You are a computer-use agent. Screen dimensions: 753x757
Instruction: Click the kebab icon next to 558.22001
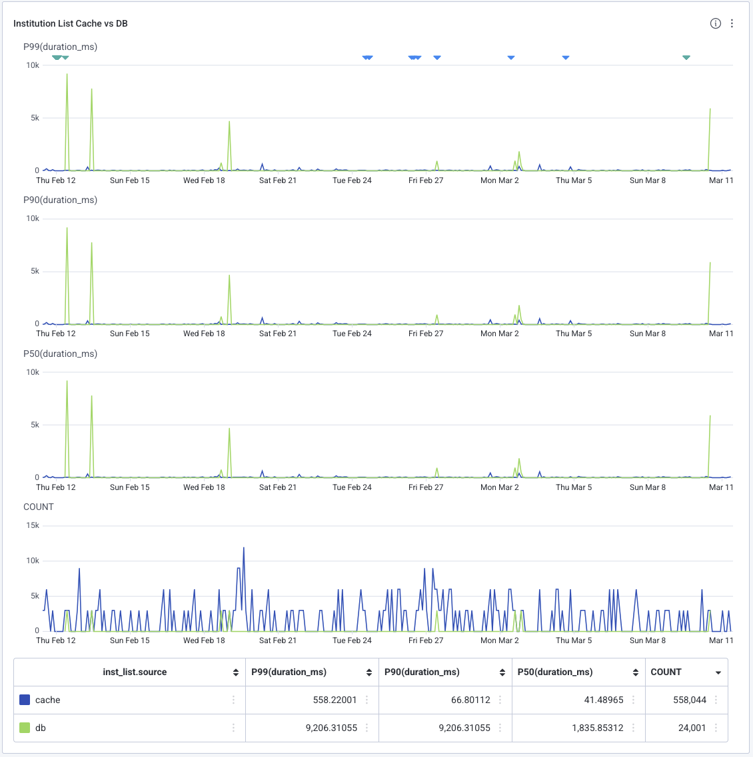[367, 700]
